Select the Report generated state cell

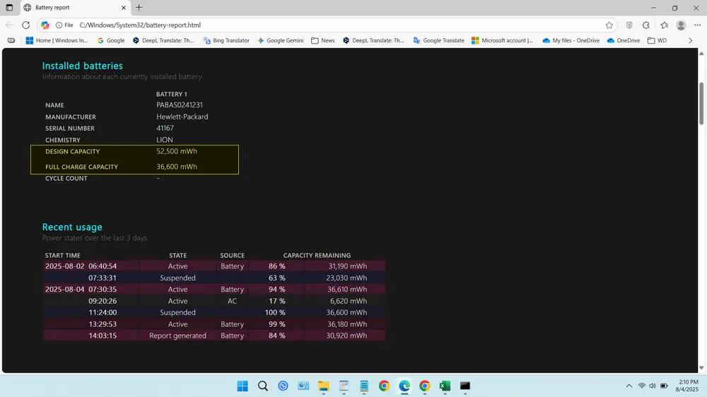[x=177, y=336]
